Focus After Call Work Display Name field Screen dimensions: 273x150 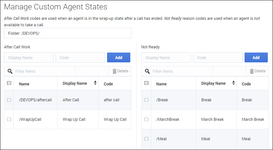29,57
